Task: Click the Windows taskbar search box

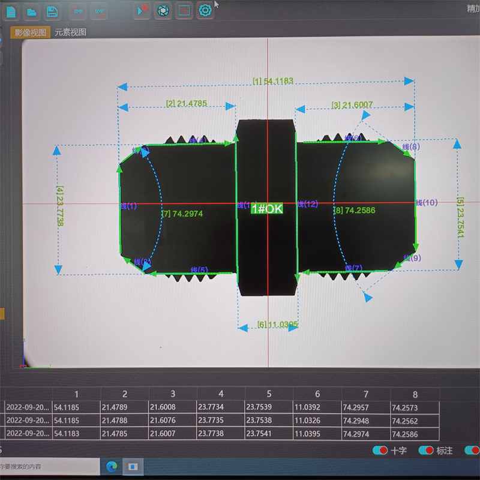Action: [x=48, y=466]
